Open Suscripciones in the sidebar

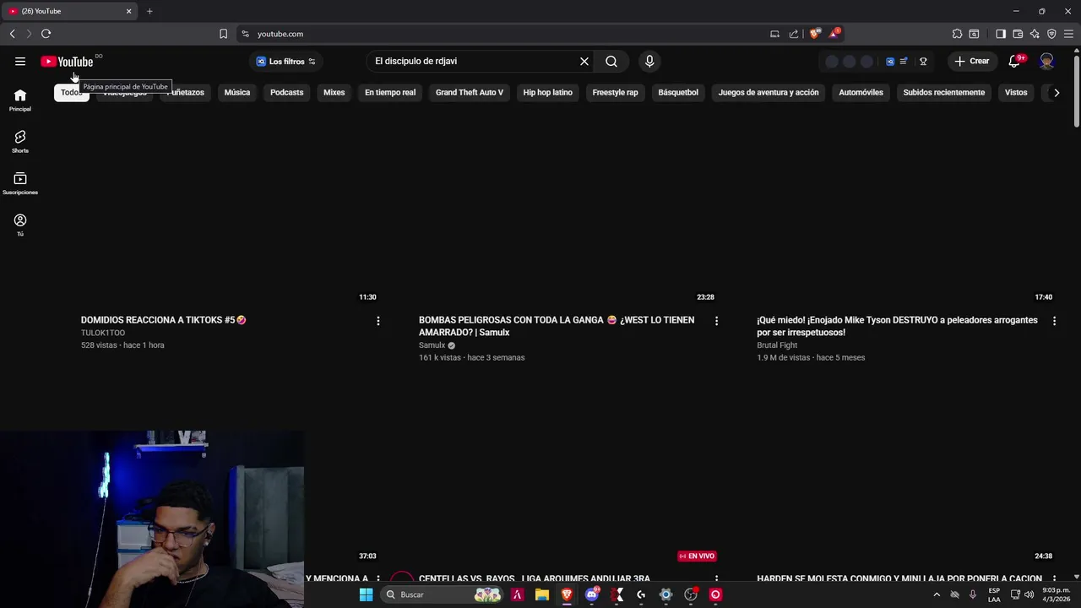[20, 183]
